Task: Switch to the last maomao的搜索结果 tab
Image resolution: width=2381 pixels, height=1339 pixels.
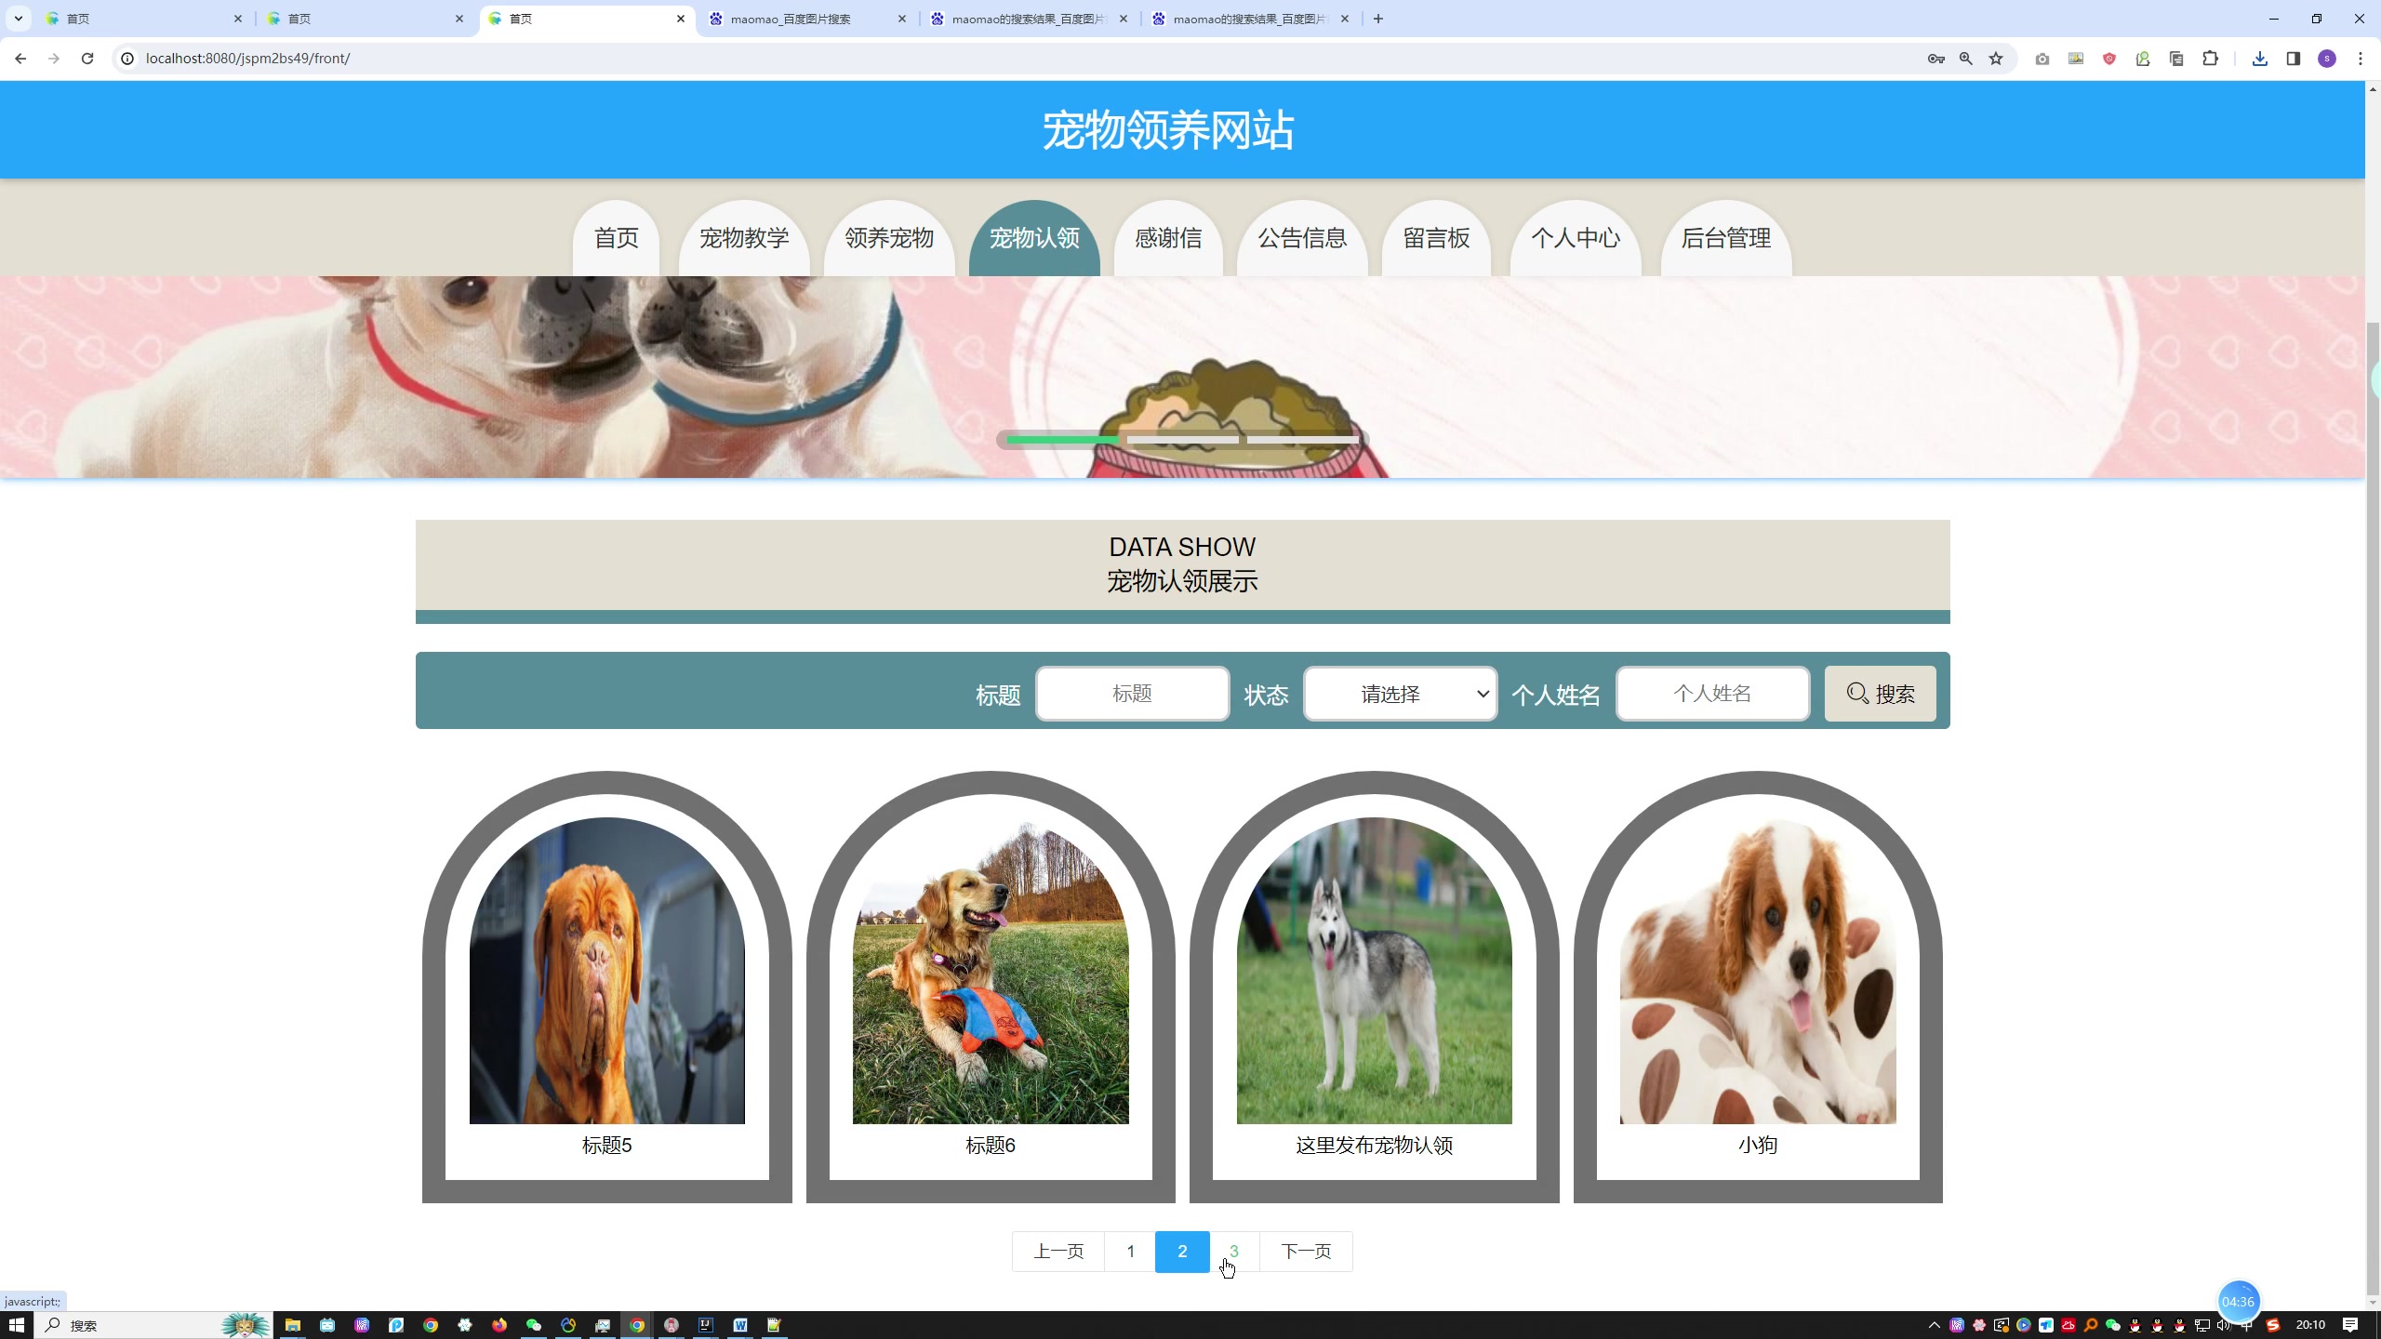Action: coord(1251,19)
